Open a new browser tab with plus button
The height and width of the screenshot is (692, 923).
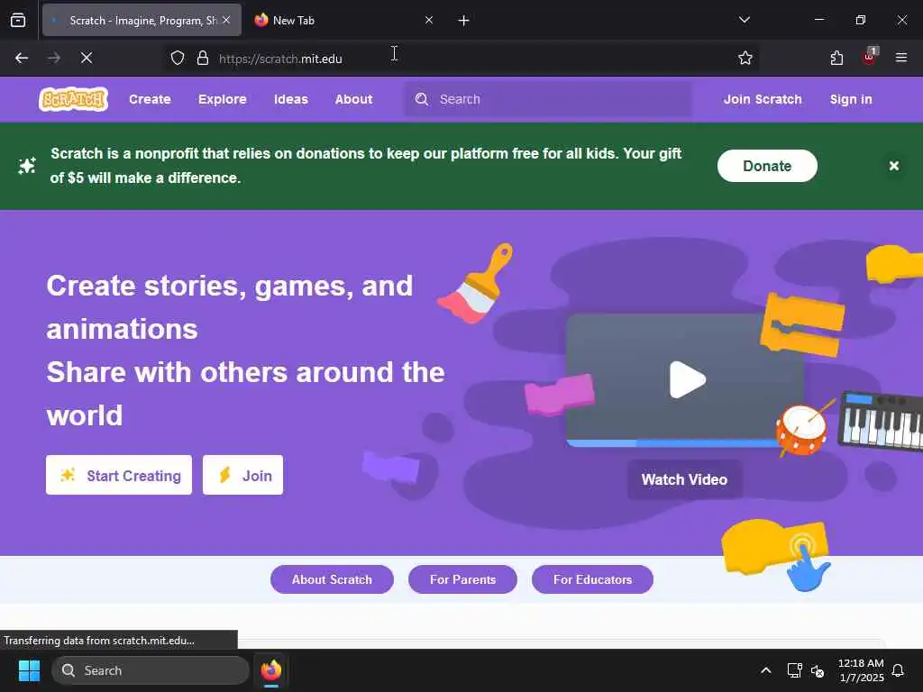click(463, 21)
